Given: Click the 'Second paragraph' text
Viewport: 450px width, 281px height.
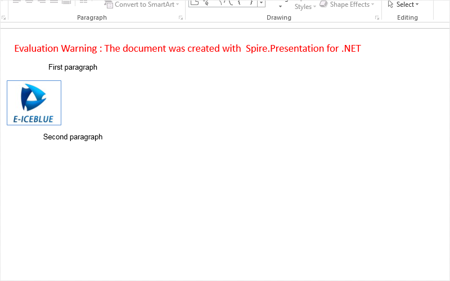Looking at the screenshot, I should (x=73, y=137).
